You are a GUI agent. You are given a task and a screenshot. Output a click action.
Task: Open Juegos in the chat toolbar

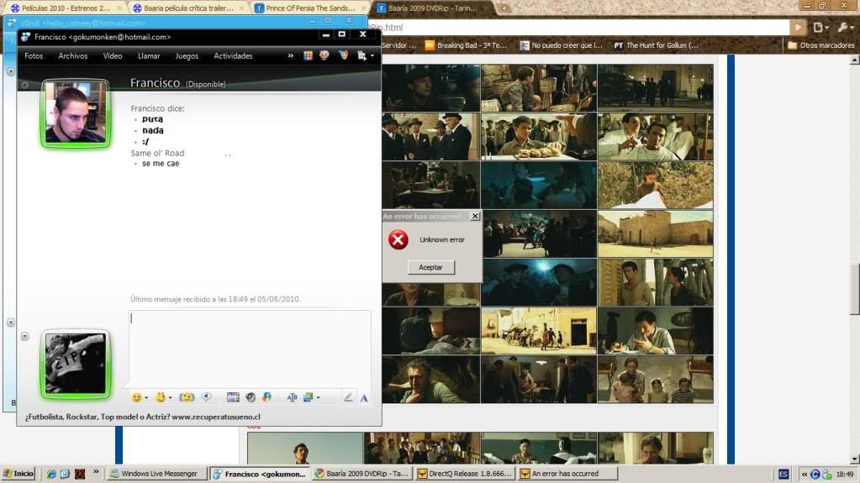[187, 56]
